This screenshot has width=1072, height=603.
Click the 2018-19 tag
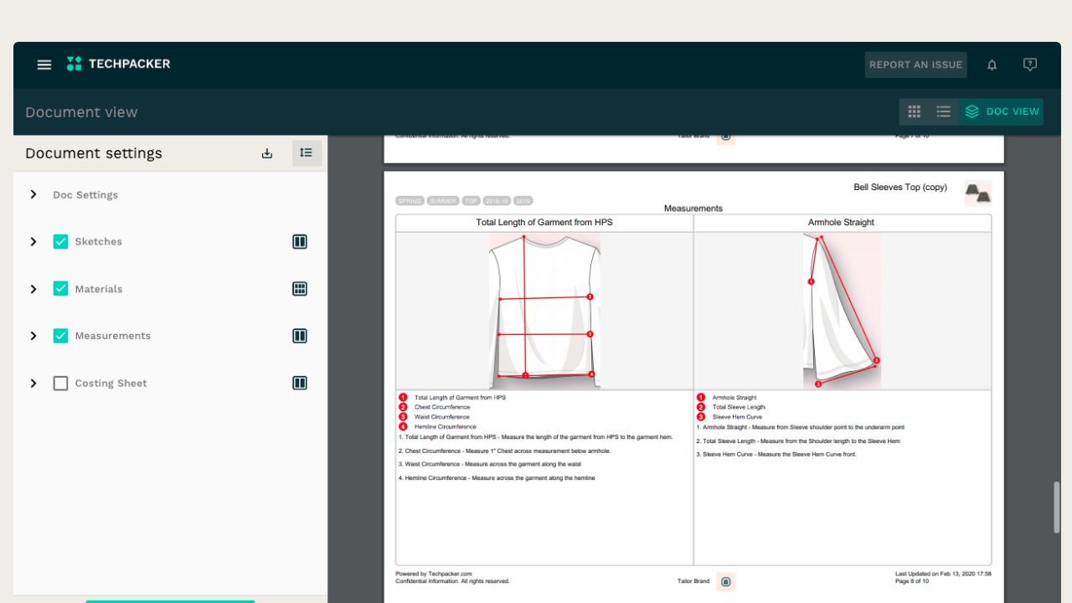tap(497, 201)
